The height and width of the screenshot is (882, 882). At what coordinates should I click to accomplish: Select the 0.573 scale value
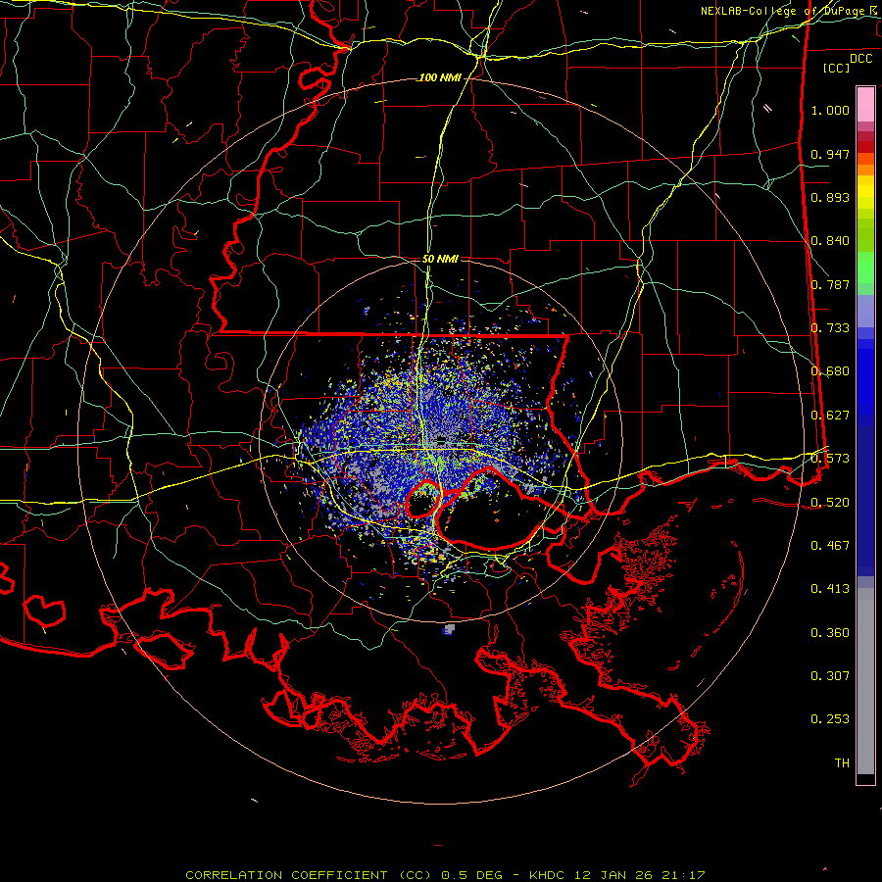tap(830, 459)
